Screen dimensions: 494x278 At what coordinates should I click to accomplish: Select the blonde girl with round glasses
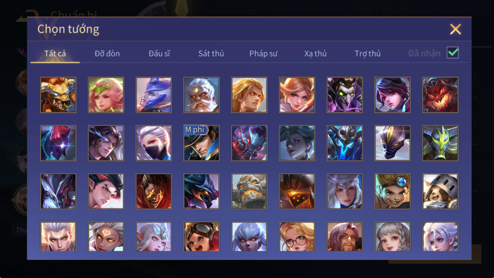coord(297,236)
